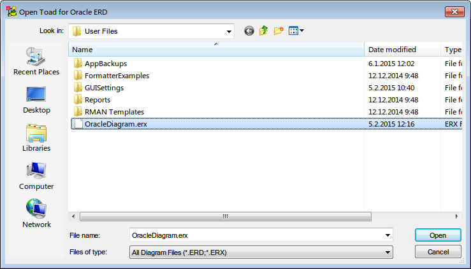The width and height of the screenshot is (471, 269).
Task: Open the View menu icon
Action: (x=296, y=31)
